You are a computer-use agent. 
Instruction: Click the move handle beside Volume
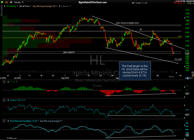[59, 6]
